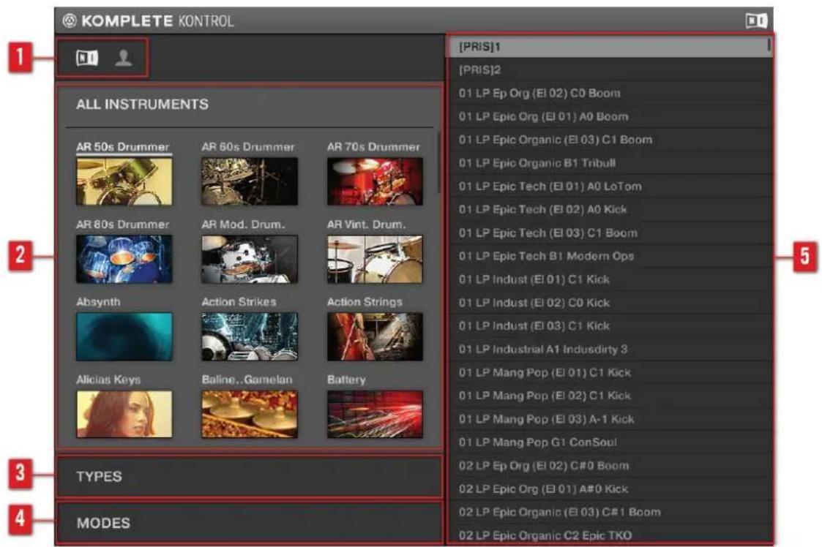The image size is (822, 547).
Task: Select 02 LP Epic Org (El 01) A#0 Kick
Action: pyautogui.click(x=610, y=488)
